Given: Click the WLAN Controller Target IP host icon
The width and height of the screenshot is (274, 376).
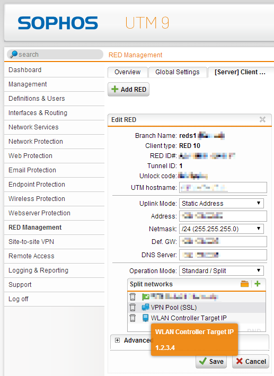Looking at the screenshot, I should (145, 318).
